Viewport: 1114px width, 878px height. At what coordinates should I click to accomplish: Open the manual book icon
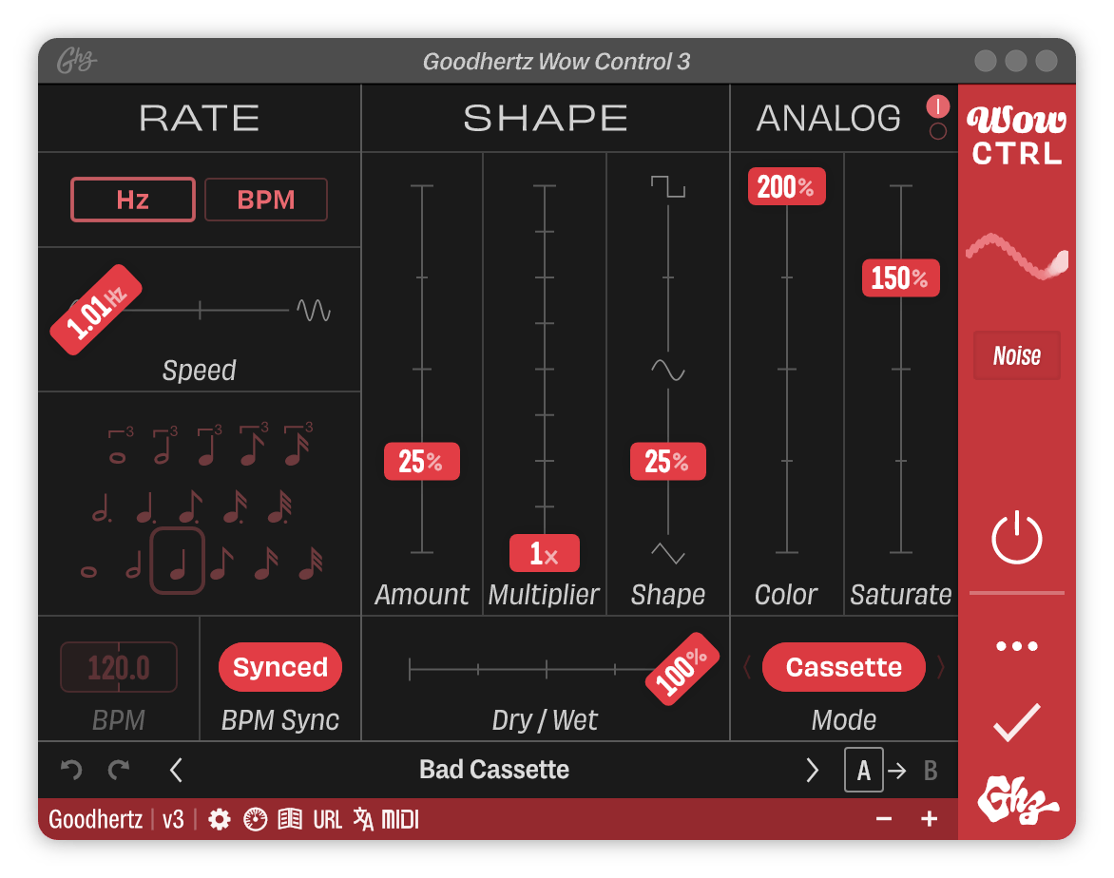click(290, 819)
